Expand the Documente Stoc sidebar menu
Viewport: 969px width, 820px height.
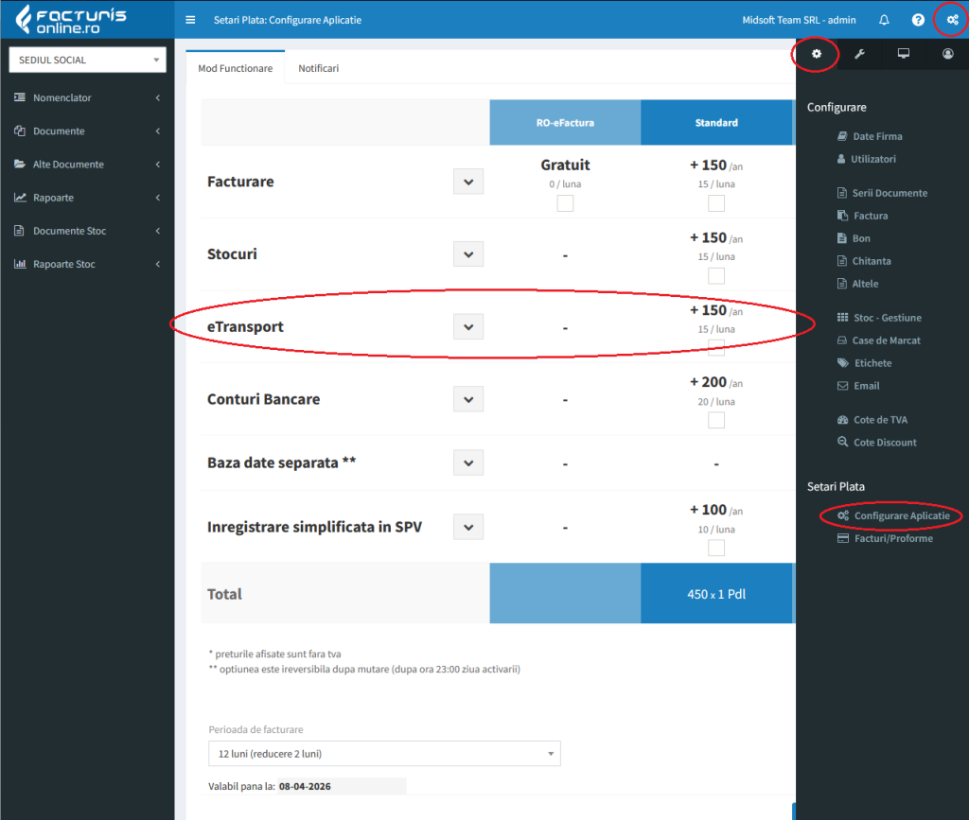coord(87,231)
